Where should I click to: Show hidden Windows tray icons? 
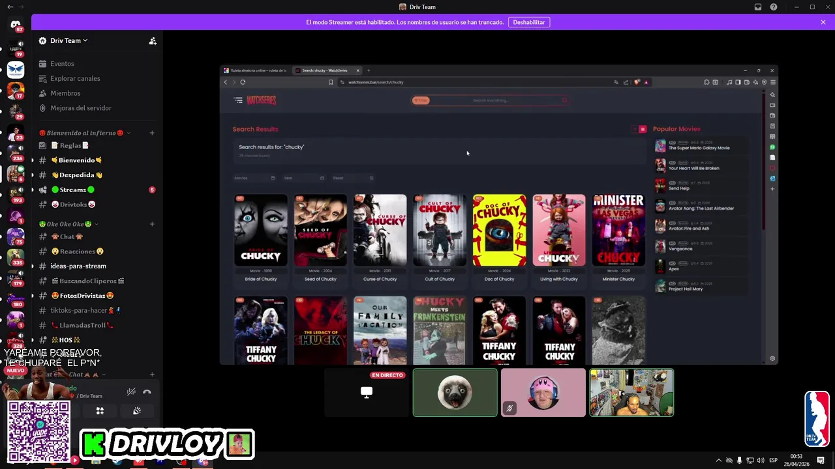719,461
